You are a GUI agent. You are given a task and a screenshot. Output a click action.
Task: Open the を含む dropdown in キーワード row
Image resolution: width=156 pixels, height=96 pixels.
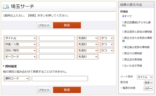click(88, 57)
